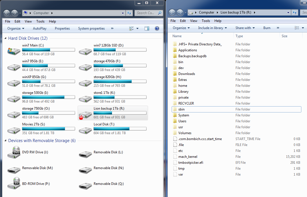Change view icon in Computer window
Viewport: 307px width, 197px height.
131,29
